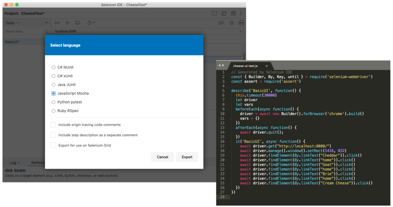
Task: Click the Select language dialog header
Action: coord(124,45)
